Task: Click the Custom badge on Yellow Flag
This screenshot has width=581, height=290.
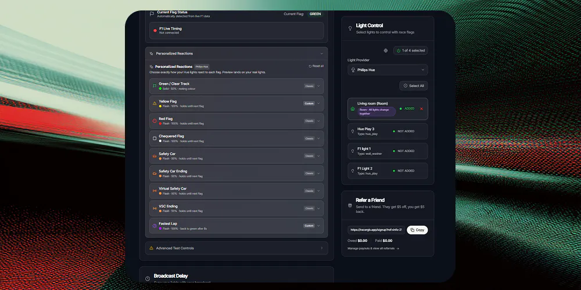Action: point(309,104)
